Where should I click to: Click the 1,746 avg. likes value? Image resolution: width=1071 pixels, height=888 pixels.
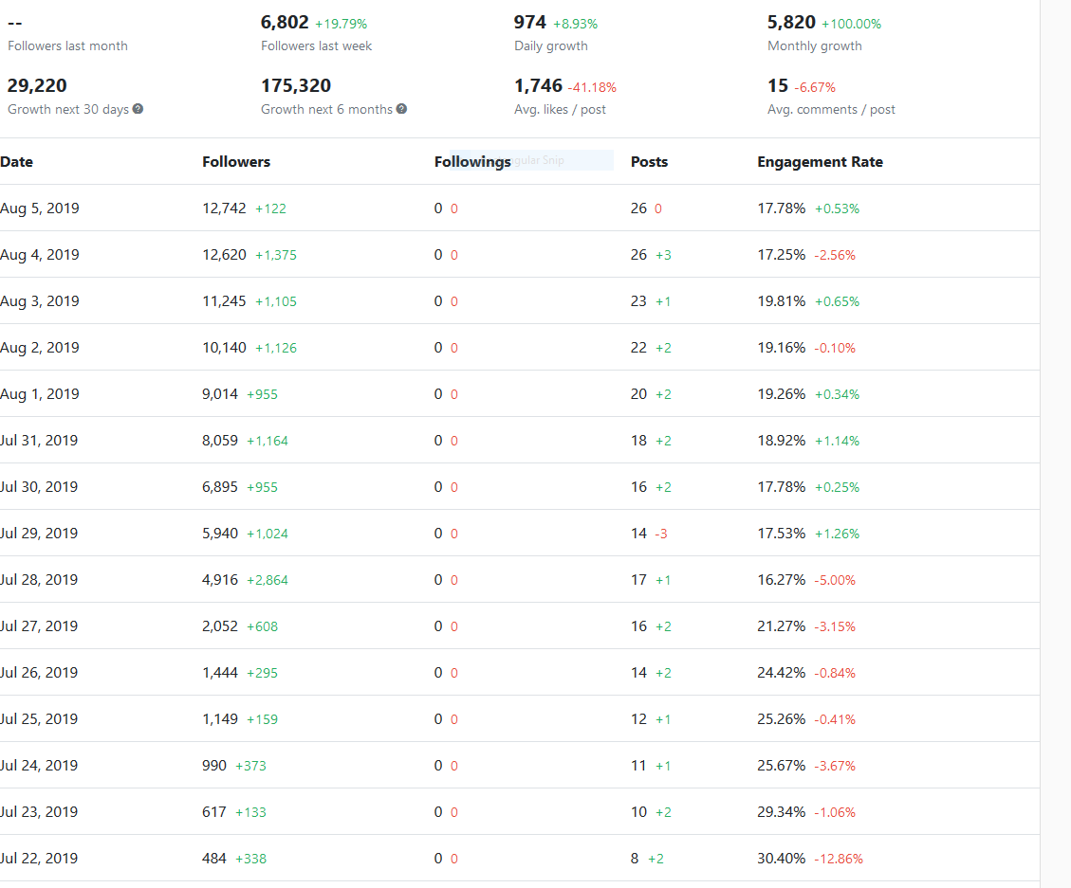tap(538, 86)
